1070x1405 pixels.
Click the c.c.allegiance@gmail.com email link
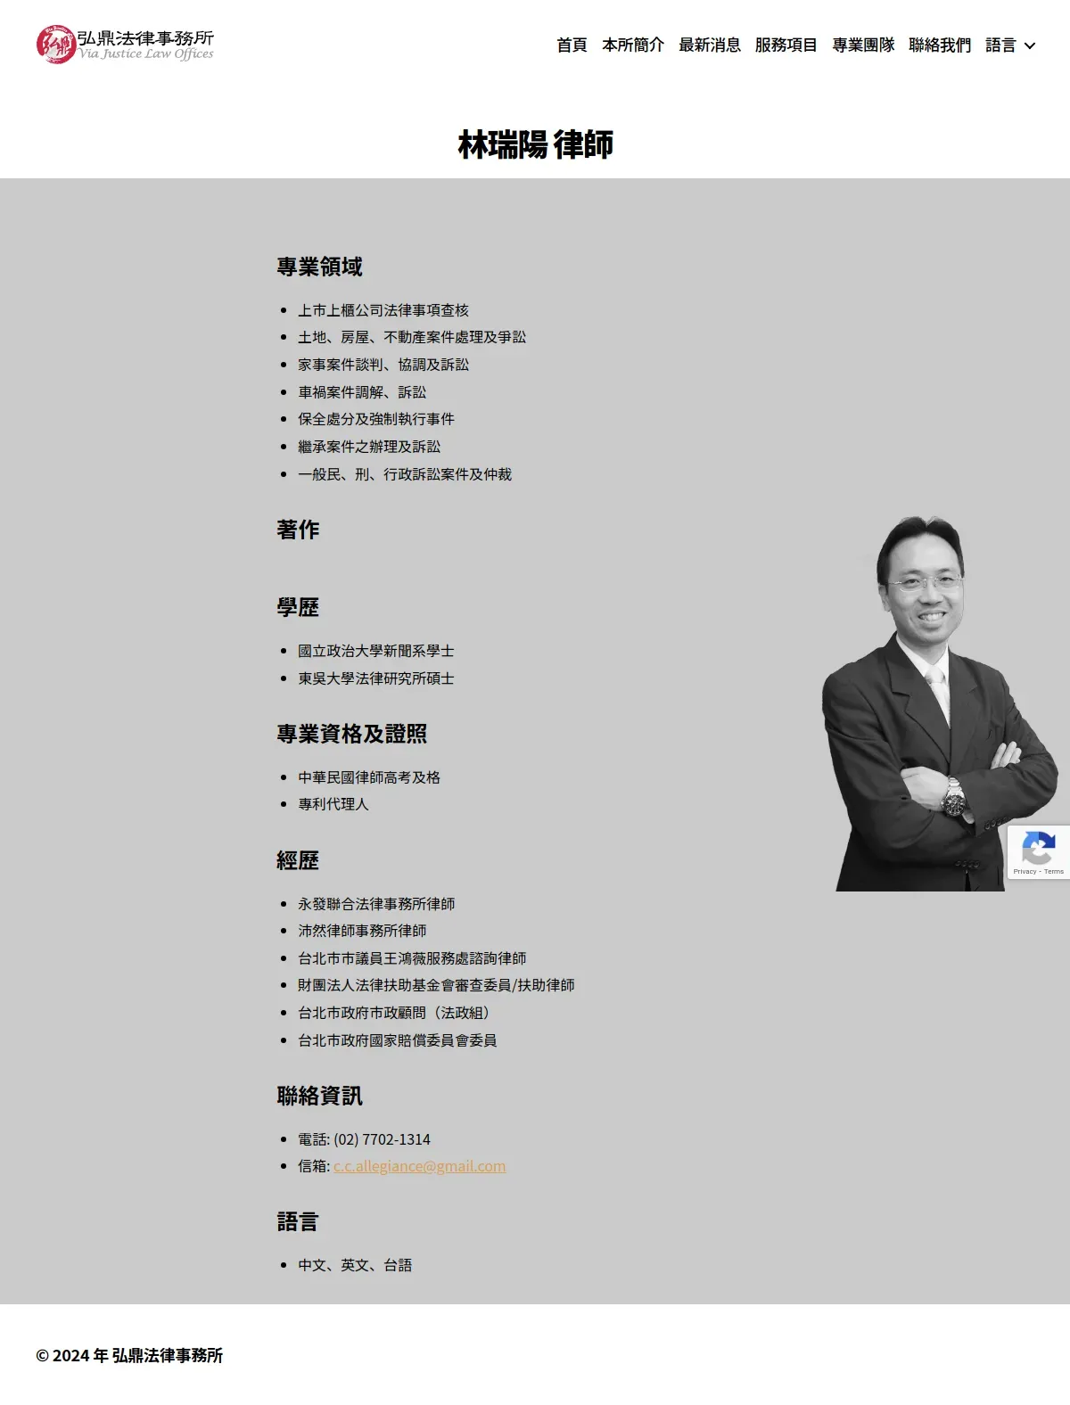click(x=419, y=1166)
